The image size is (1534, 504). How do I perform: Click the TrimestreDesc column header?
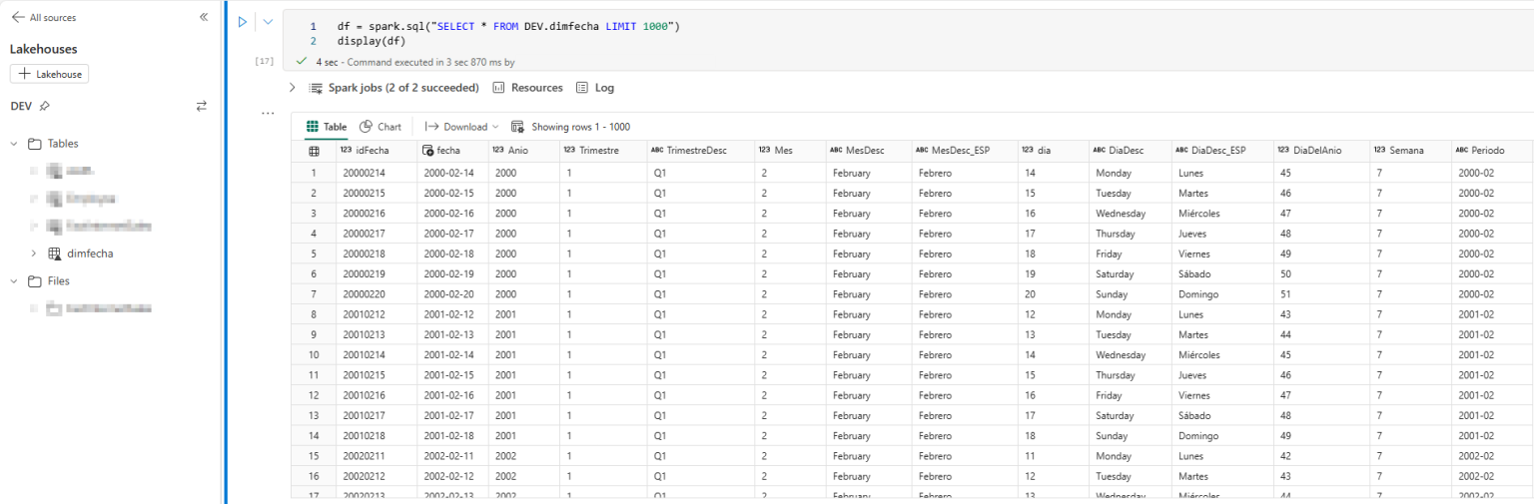click(x=700, y=151)
